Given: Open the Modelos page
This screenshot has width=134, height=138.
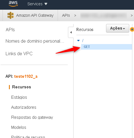Looking at the screenshot, I should (19, 127).
